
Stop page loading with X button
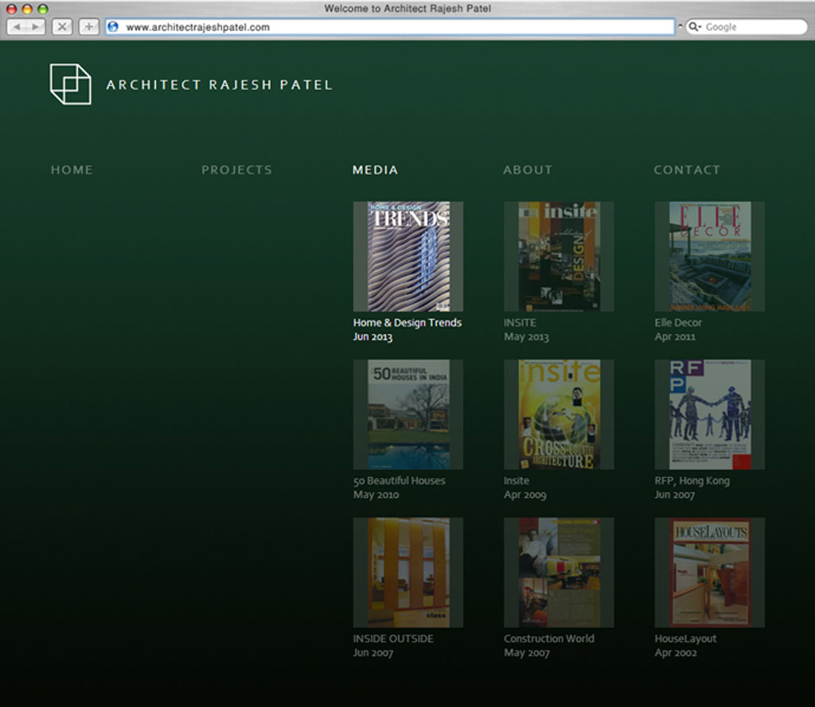[x=62, y=26]
